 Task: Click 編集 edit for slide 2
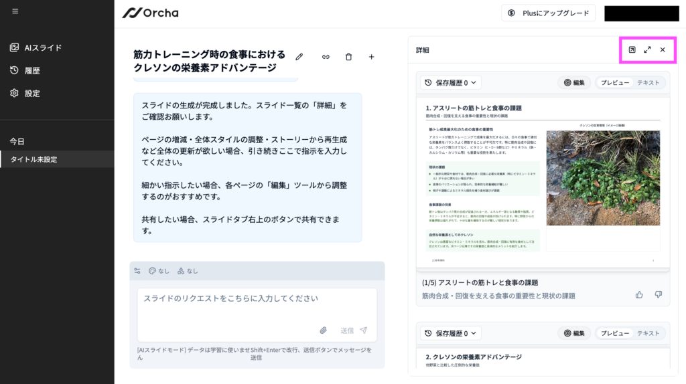574,333
